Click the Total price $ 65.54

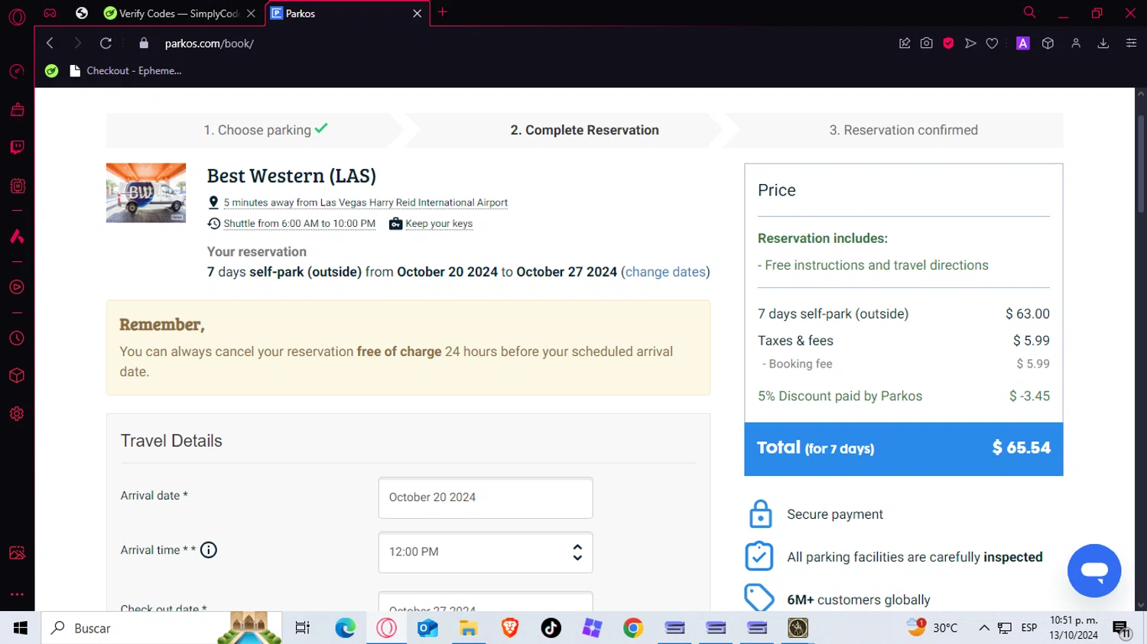(1021, 448)
